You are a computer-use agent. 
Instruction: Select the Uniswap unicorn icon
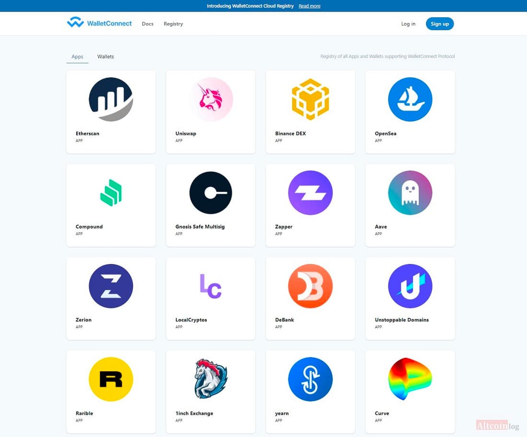[211, 99]
